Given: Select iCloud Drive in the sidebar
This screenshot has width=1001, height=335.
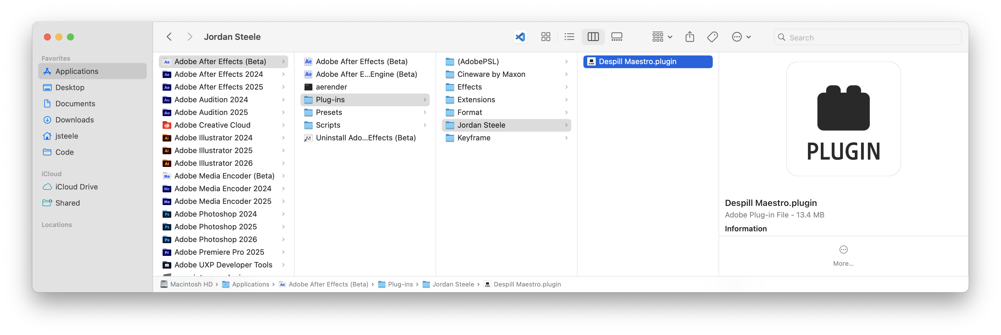Looking at the screenshot, I should (x=77, y=187).
